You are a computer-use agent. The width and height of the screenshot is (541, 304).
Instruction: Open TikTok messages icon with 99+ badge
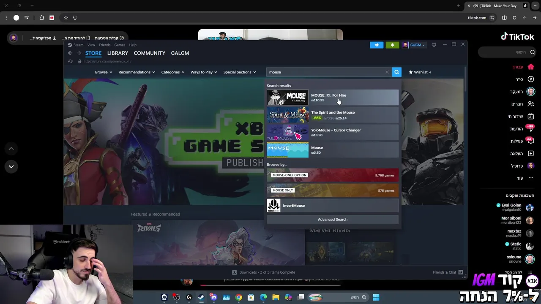point(531,129)
